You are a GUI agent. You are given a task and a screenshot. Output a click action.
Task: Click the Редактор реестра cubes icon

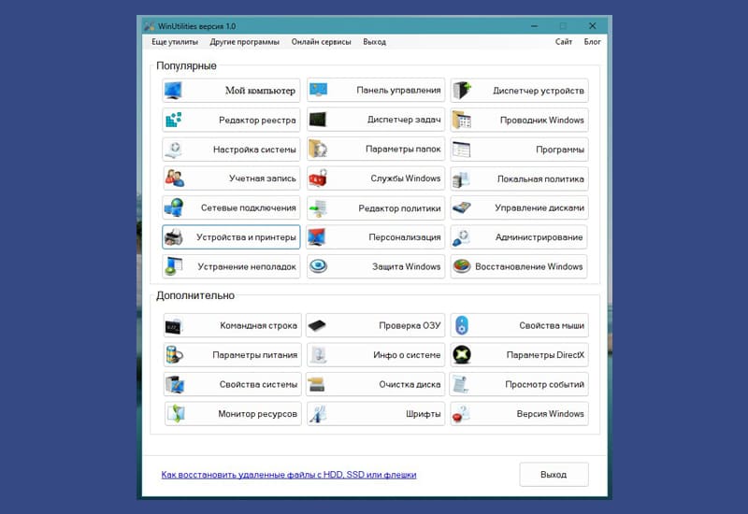173,120
